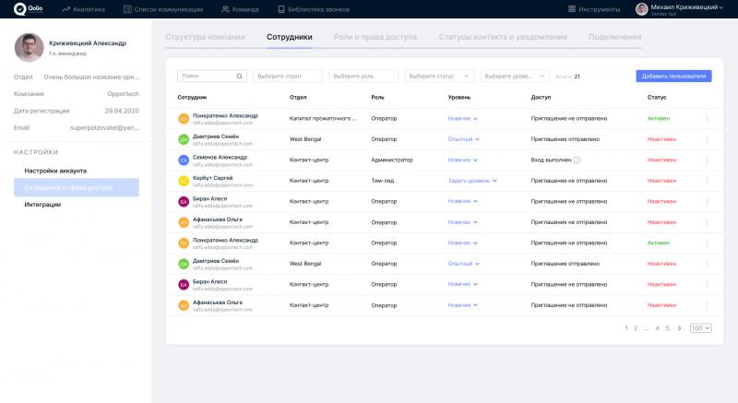Click the magnifier icon in the search box
This screenshot has width=738, height=403.
[241, 77]
